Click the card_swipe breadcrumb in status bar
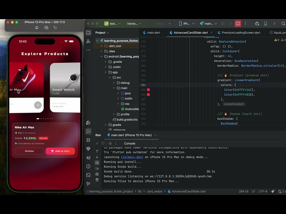Screen dimensions: 286x214 (154, 191)
